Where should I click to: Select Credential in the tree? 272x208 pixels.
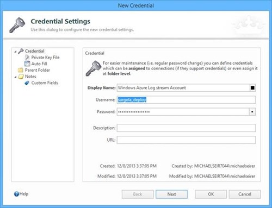click(x=34, y=51)
